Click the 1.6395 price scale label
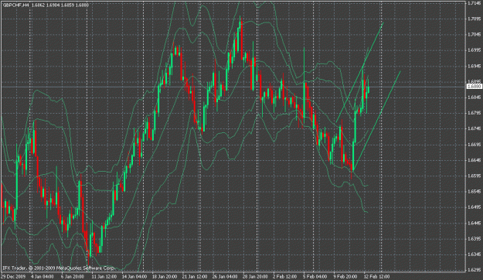483x280 pixels. 474,238
